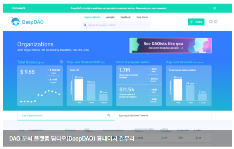
Task: Click the 96 bar in token holders chart
Action: [178, 90]
